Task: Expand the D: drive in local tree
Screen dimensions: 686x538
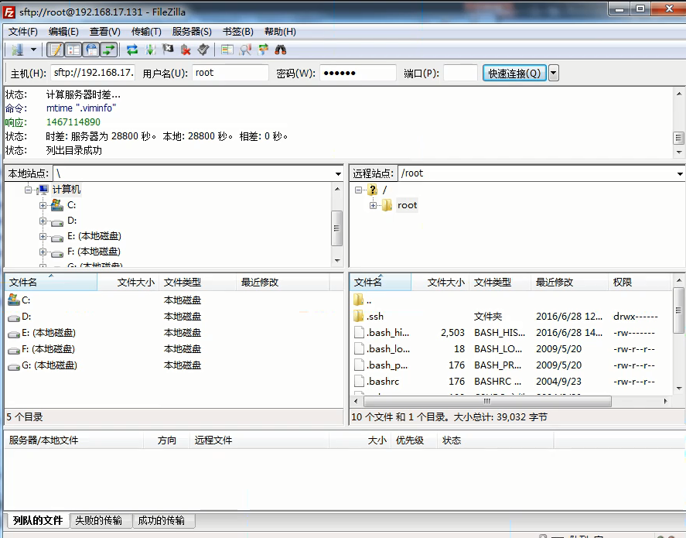Action: 43,221
